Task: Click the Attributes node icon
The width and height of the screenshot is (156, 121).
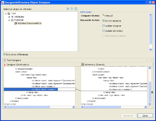Action: click(12, 17)
